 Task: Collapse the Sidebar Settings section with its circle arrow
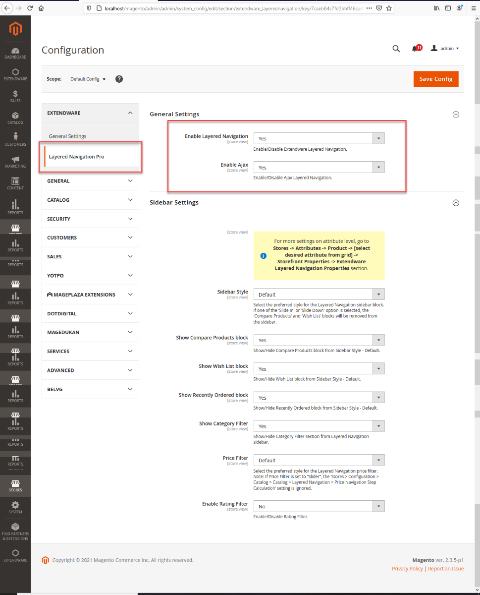[456, 203]
